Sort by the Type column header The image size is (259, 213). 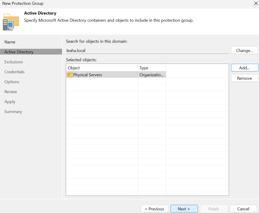coord(152,68)
